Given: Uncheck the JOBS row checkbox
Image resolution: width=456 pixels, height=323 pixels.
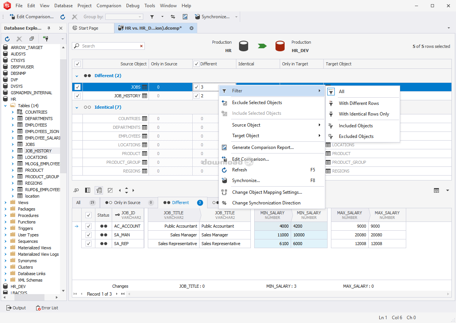Looking at the screenshot, I should point(78,87).
